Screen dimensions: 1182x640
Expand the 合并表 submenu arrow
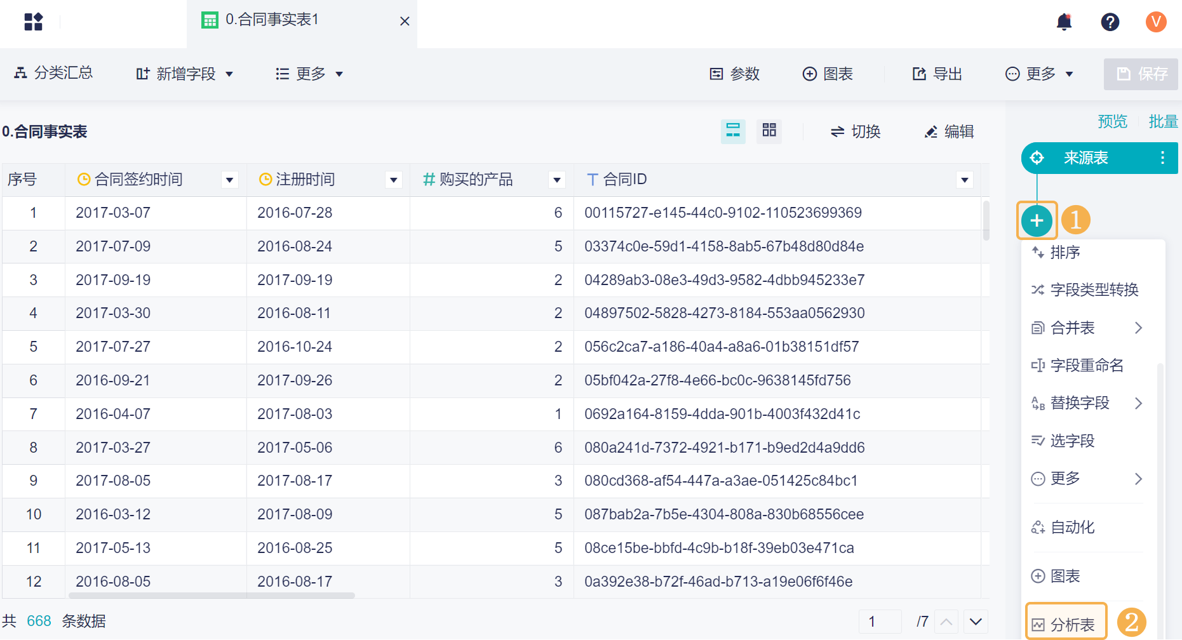tap(1139, 328)
